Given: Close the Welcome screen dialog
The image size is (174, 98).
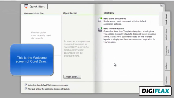Looking at the screenshot, I should pyautogui.click(x=161, y=5).
